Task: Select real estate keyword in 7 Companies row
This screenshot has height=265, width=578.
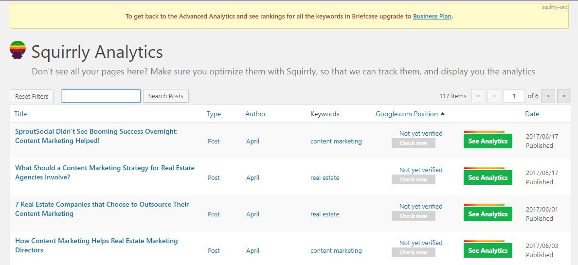Action: (325, 214)
